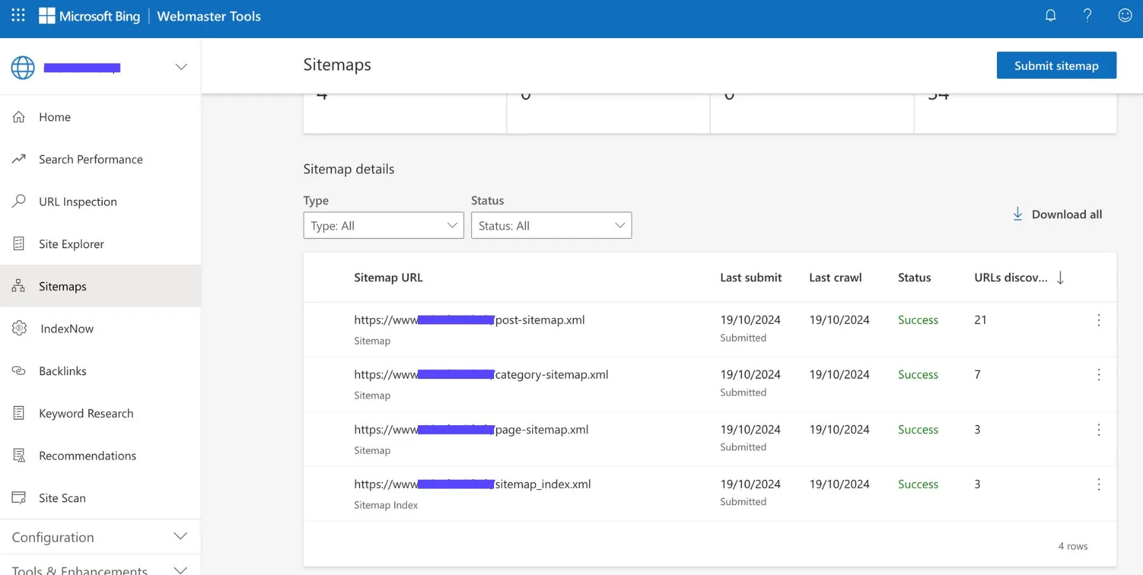Click the Keyword Research icon
Image resolution: width=1143 pixels, height=575 pixels.
pyautogui.click(x=19, y=413)
